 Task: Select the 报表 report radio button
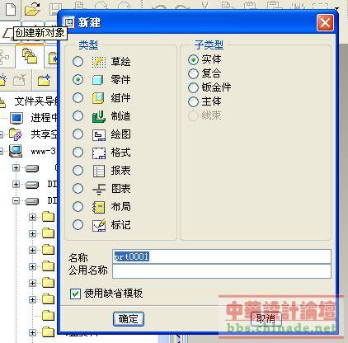(78, 171)
